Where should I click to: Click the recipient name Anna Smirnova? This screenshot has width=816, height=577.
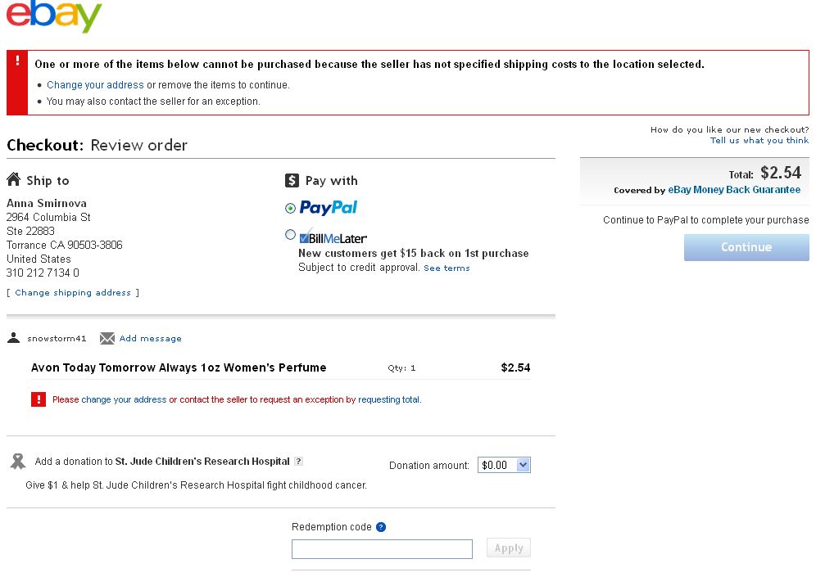pyautogui.click(x=47, y=203)
